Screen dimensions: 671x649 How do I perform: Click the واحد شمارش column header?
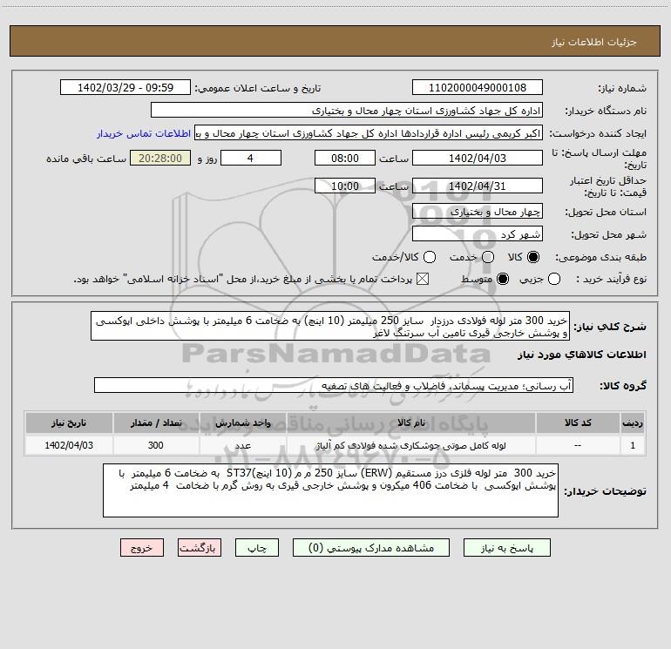point(242,423)
